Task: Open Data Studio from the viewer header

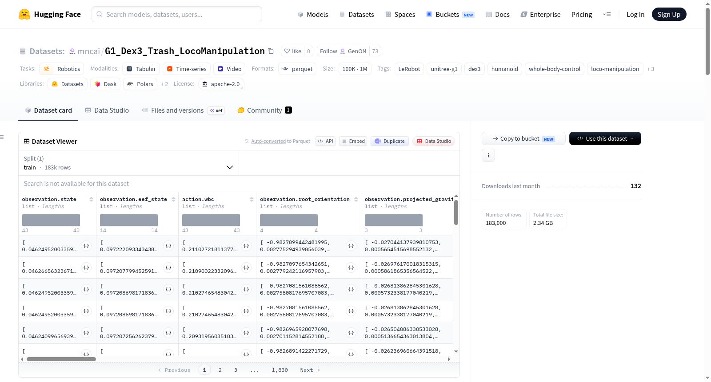Action: tap(434, 141)
